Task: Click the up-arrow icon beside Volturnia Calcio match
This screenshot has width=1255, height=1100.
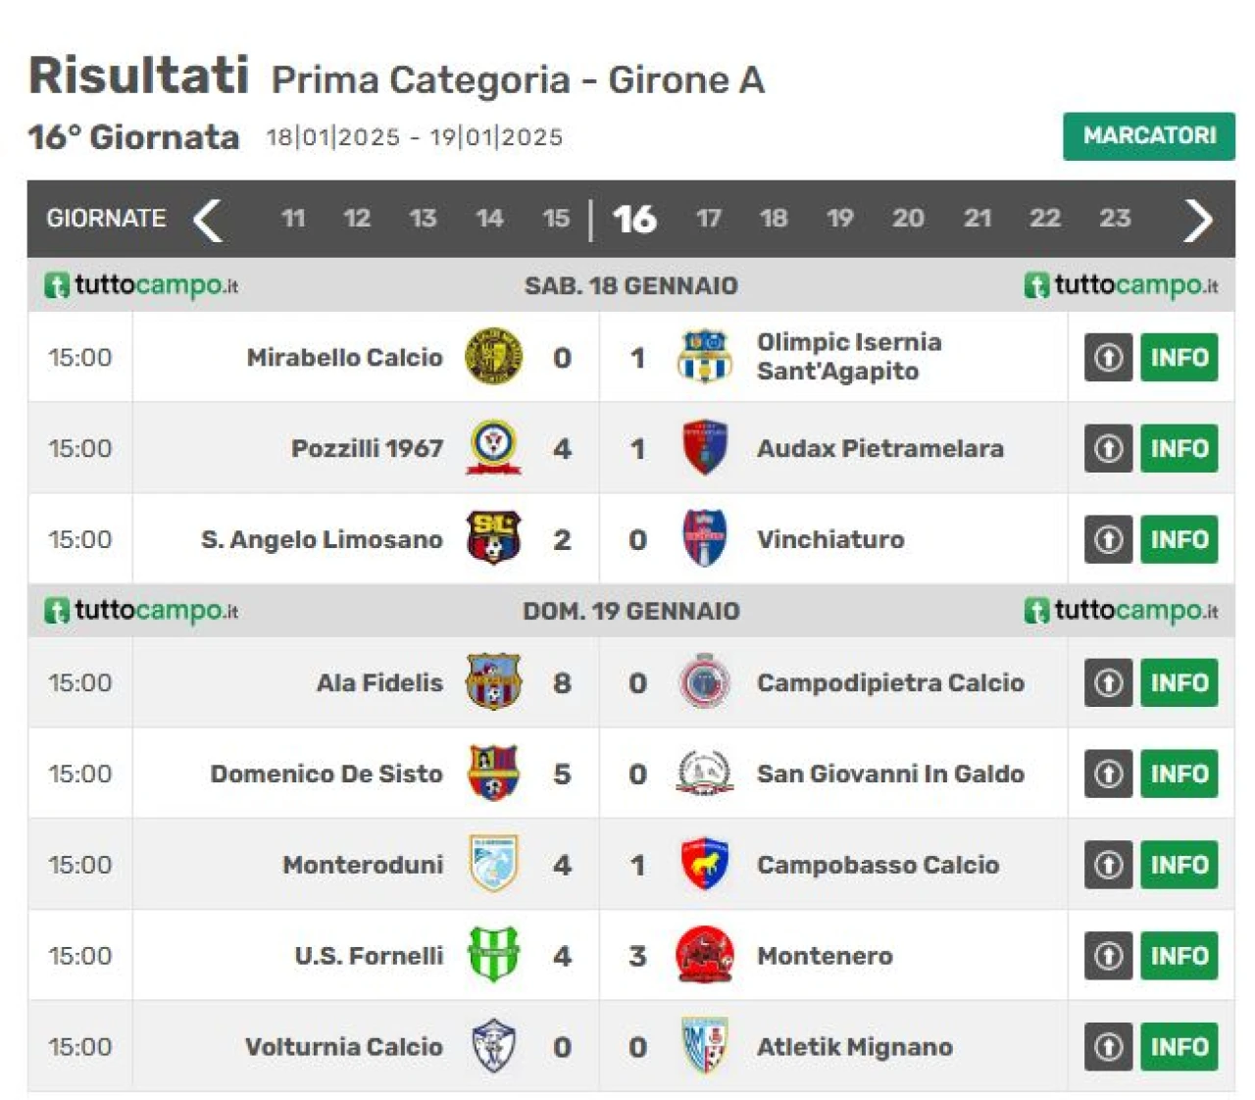Action: coord(1108,1047)
